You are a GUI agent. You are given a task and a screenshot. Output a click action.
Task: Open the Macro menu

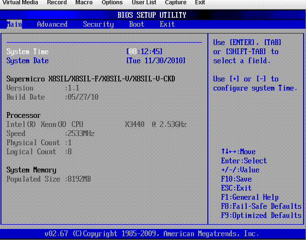coord(84,2)
